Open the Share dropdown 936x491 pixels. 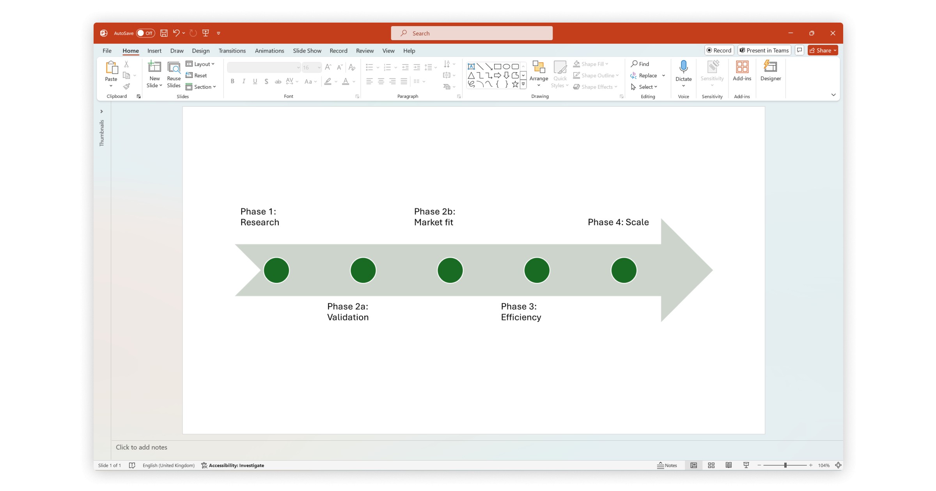pos(823,50)
